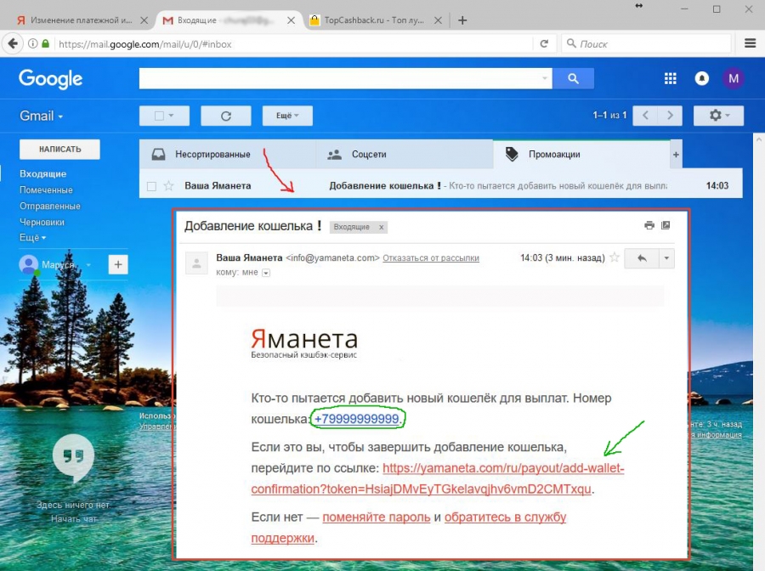
Task: Remove the Входящие label with x
Action: point(382,227)
